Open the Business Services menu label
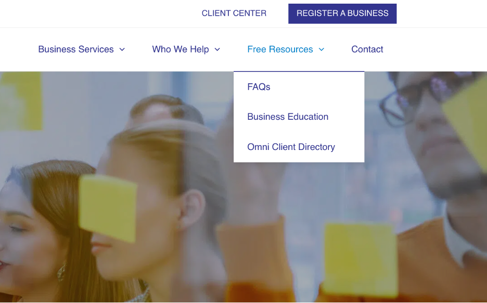The image size is (487, 303). click(x=76, y=49)
